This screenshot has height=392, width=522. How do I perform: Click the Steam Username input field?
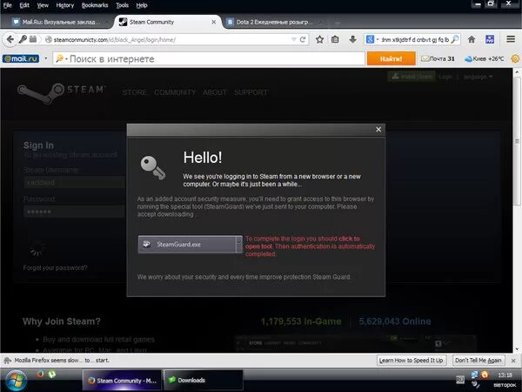[x=74, y=183]
